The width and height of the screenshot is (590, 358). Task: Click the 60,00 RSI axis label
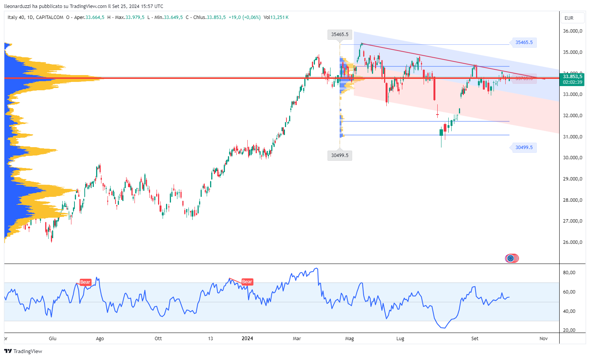coord(569,292)
